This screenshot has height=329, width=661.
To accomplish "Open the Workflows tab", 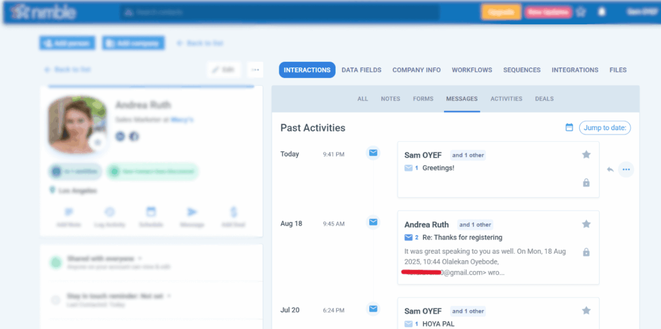I will point(472,70).
